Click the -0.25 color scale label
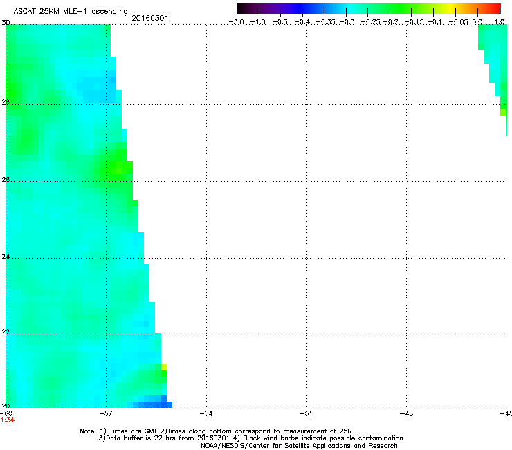 [x=370, y=22]
